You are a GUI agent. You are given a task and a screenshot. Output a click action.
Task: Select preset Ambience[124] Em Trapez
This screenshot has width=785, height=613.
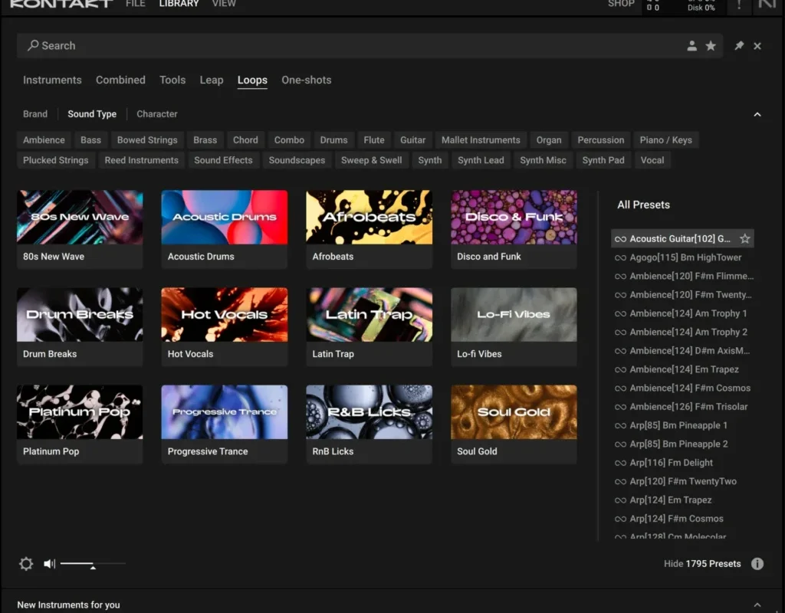tap(683, 370)
